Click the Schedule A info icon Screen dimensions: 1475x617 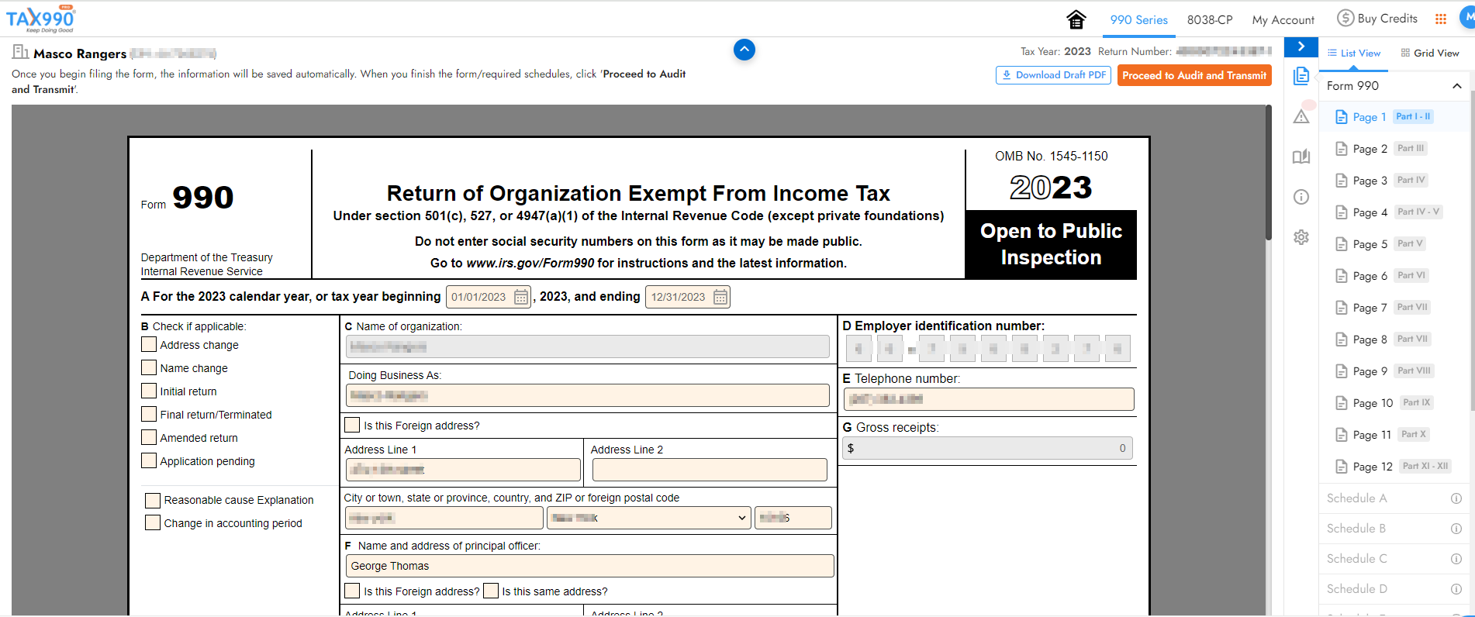(1456, 498)
